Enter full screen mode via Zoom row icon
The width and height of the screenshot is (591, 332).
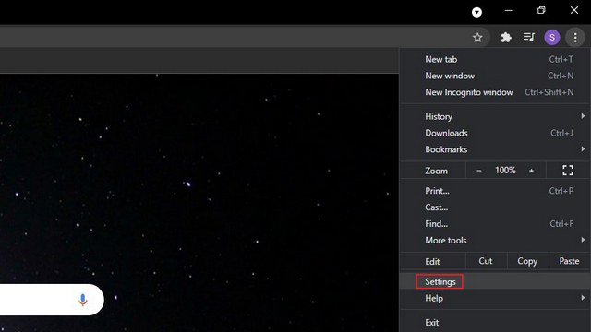568,171
